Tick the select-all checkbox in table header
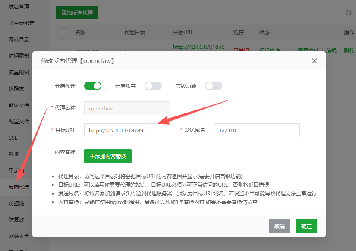Viewport: 356px width, 251px height. [63, 32]
